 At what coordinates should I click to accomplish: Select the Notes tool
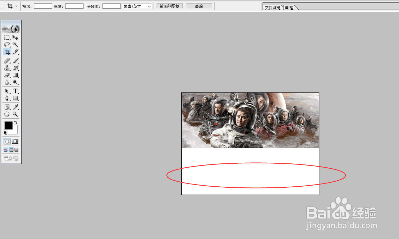coord(7,107)
